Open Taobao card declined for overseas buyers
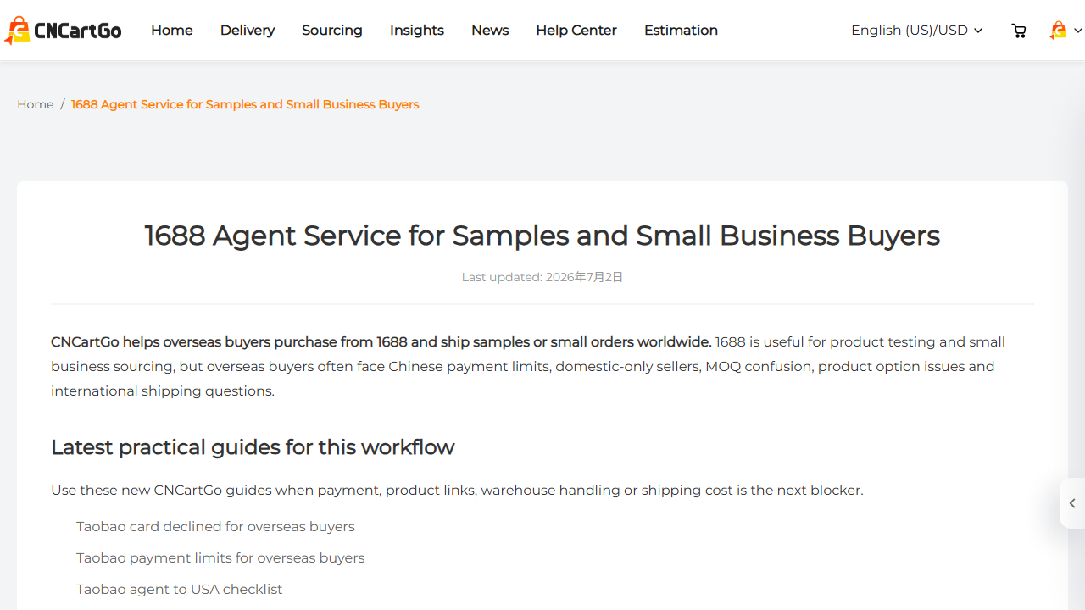The height and width of the screenshot is (610, 1085). coord(215,526)
